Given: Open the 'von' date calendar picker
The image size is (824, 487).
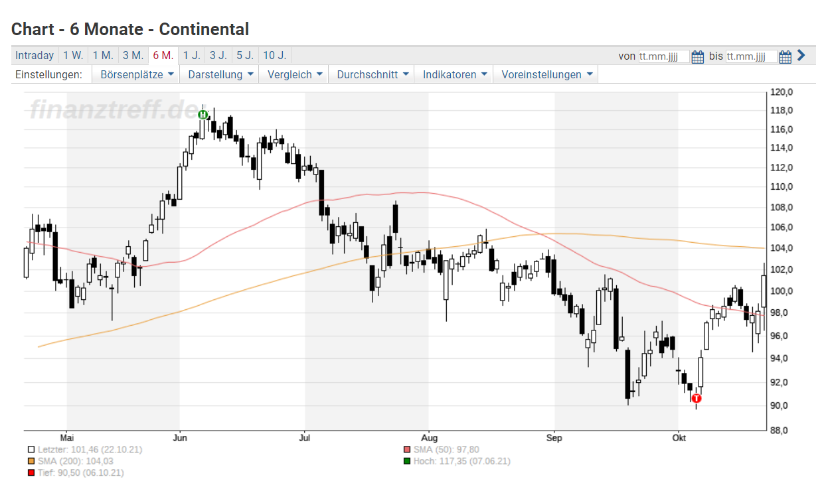Looking at the screenshot, I should click(697, 56).
